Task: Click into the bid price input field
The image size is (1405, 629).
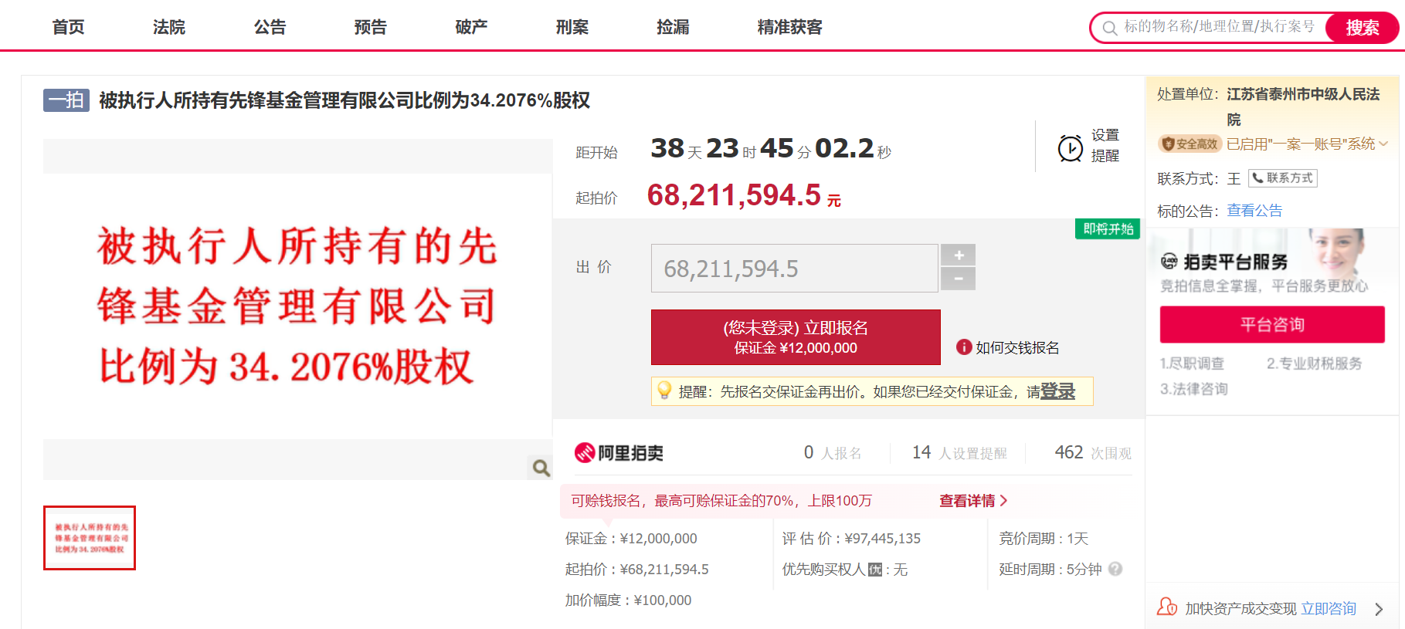Action: (x=794, y=269)
